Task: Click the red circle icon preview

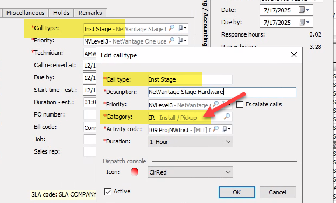Action: 135,172
